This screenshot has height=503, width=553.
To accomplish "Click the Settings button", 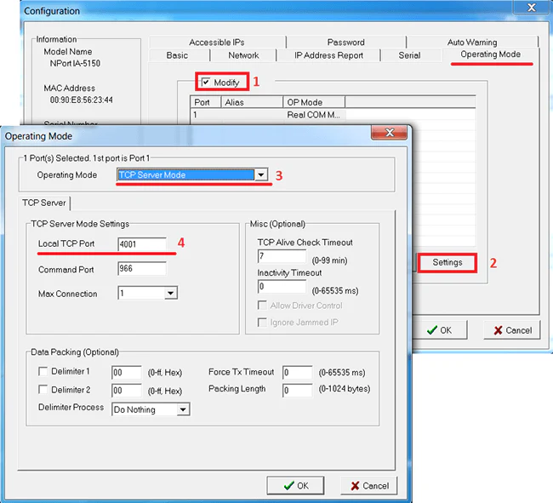I will point(448,262).
